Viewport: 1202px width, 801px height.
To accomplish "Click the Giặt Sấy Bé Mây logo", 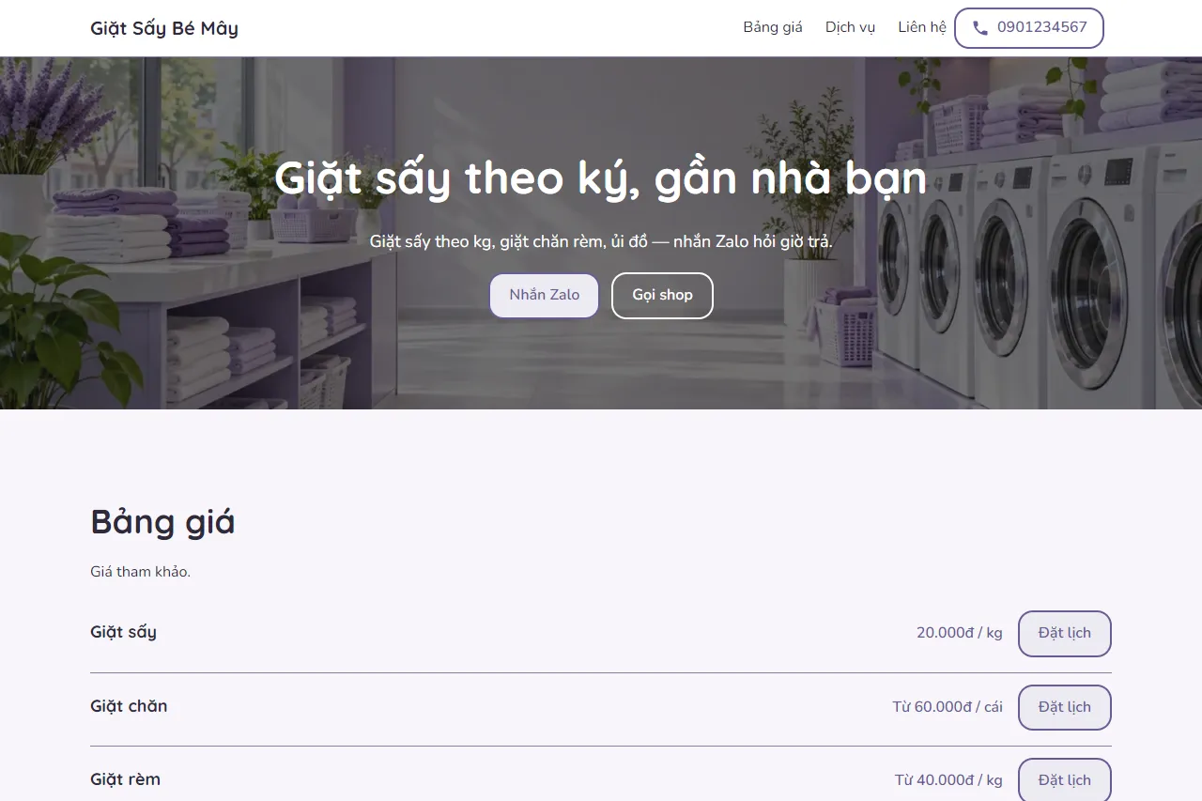I will 164,28.
